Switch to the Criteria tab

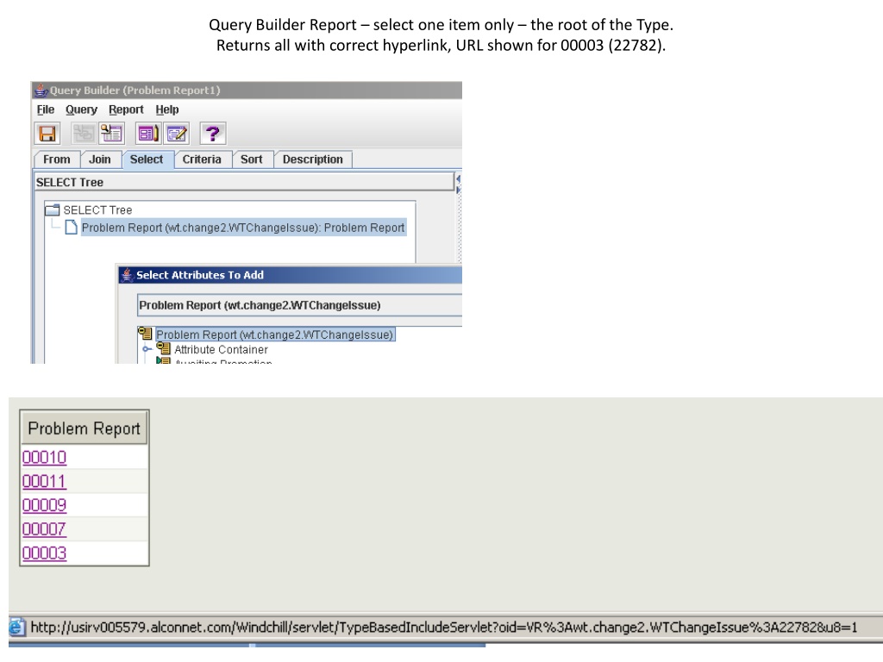pos(202,159)
